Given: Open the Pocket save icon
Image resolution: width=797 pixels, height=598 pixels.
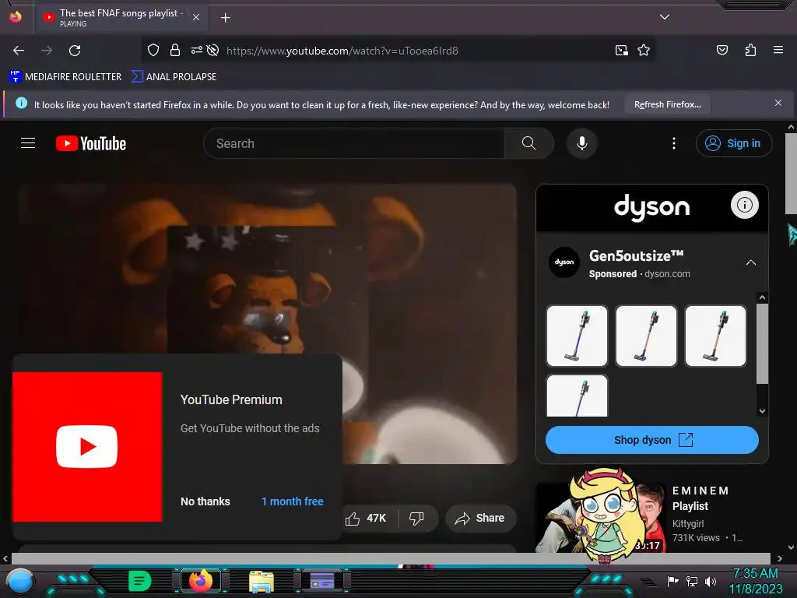Looking at the screenshot, I should click(722, 50).
